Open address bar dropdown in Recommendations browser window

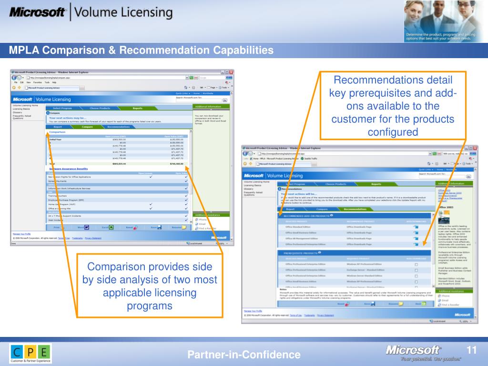[x=430, y=154]
